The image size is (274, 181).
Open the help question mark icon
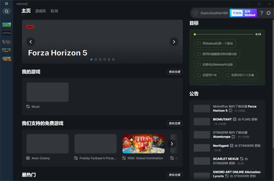tap(261, 13)
